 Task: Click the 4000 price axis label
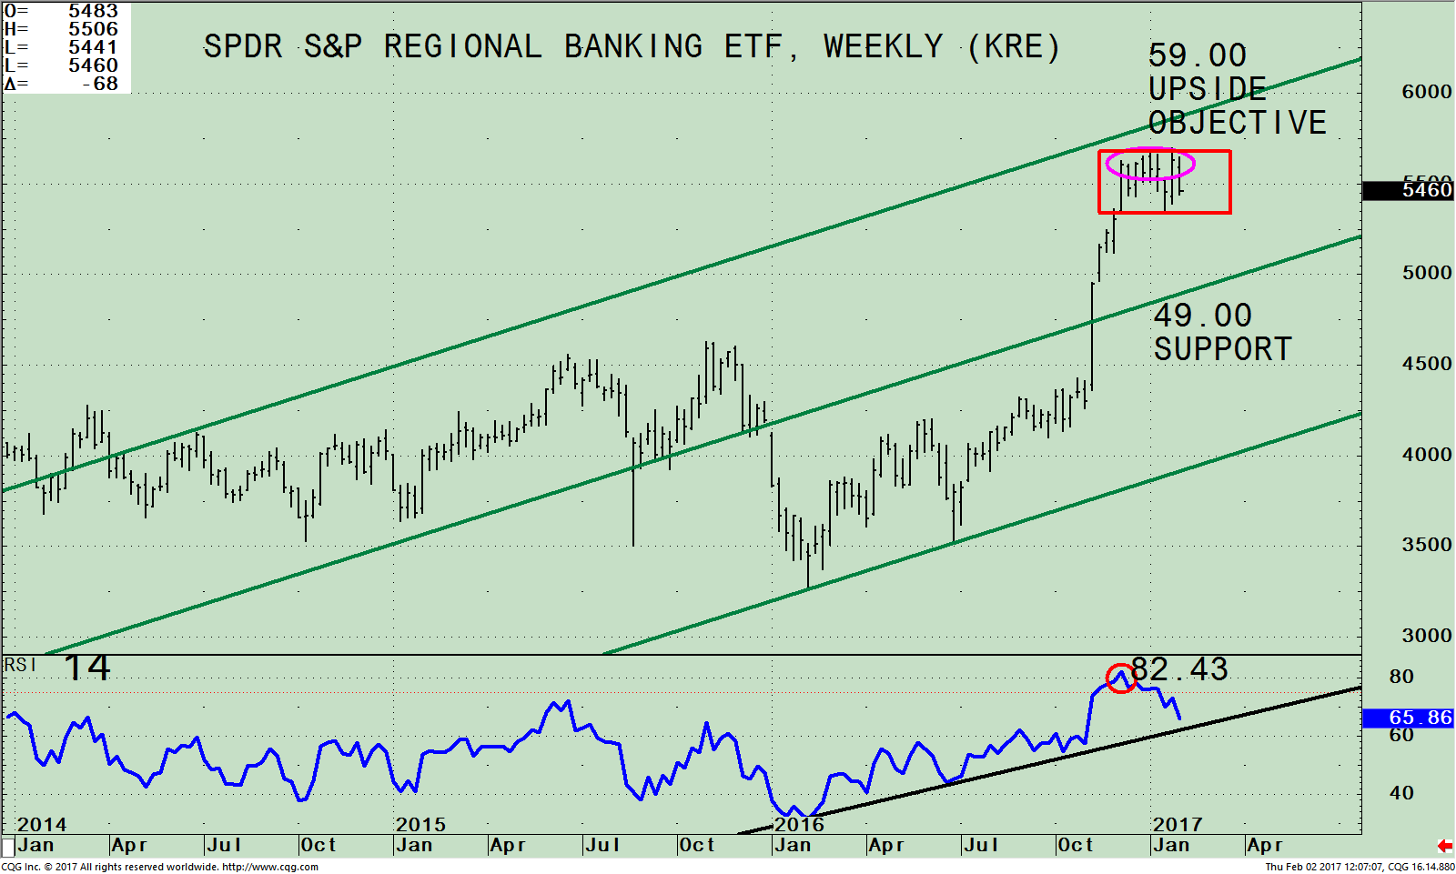click(1427, 455)
